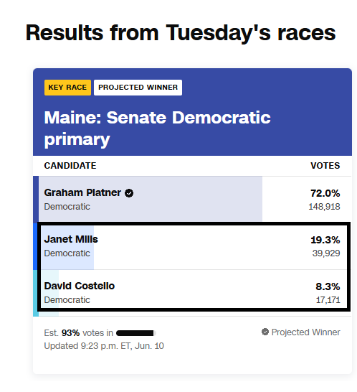Click the 72.0% vote percentage

(x=325, y=193)
